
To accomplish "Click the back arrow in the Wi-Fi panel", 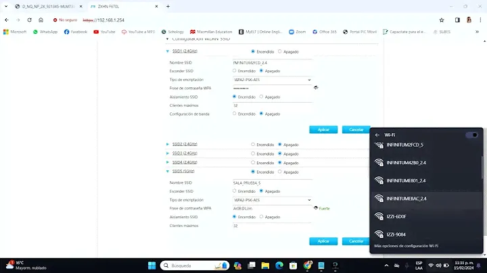I will point(377,135).
